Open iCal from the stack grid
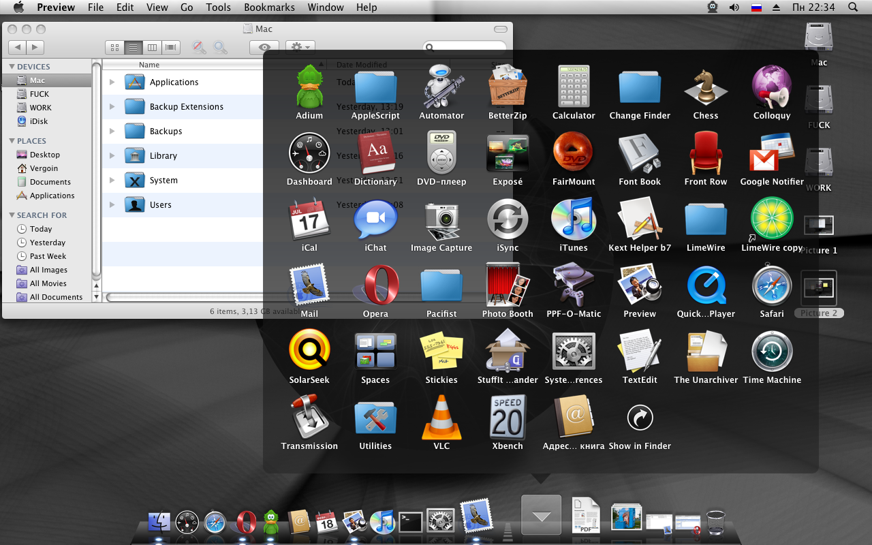Screen dimensions: 872x545 309,219
